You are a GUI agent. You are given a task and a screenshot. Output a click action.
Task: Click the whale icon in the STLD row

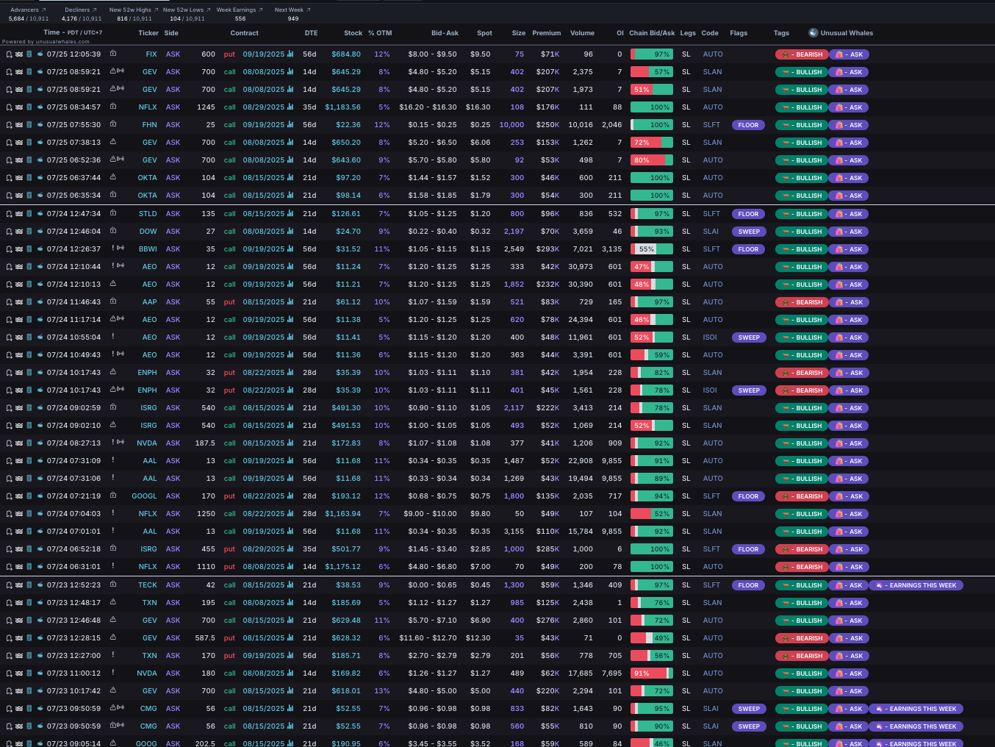(40, 214)
